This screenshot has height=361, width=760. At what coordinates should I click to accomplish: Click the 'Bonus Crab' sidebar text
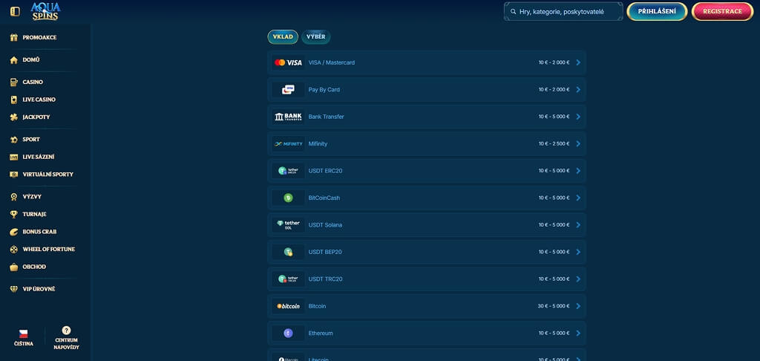click(40, 232)
